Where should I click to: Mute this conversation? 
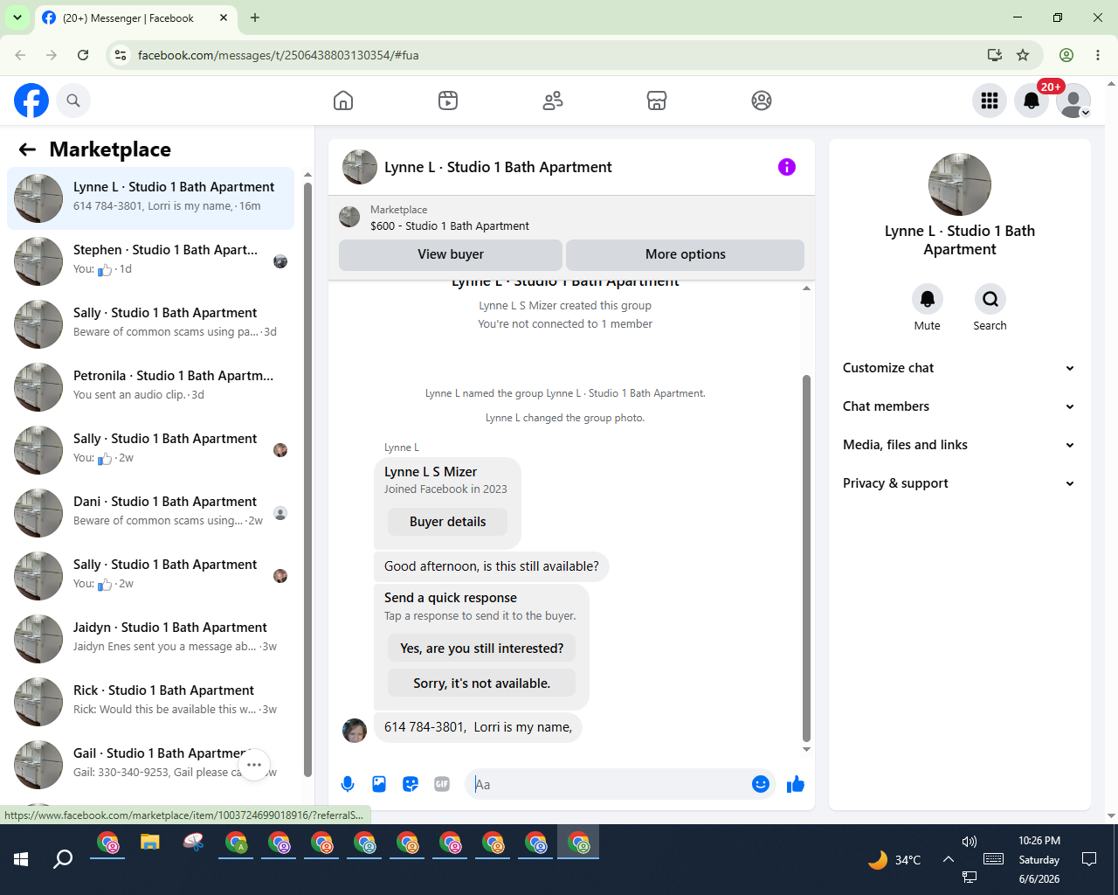click(928, 300)
